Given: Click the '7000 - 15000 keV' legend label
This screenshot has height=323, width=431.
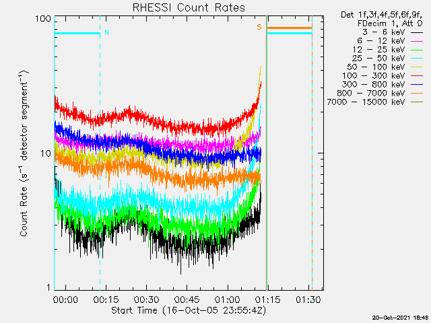Looking at the screenshot, I should pyautogui.click(x=366, y=102).
